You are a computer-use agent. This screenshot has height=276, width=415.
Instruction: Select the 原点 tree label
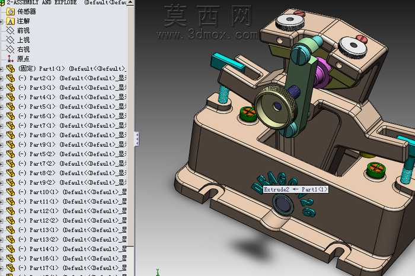(23, 59)
